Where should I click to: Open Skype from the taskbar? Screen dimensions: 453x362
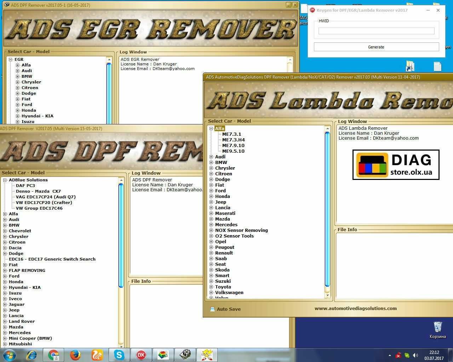click(119, 355)
